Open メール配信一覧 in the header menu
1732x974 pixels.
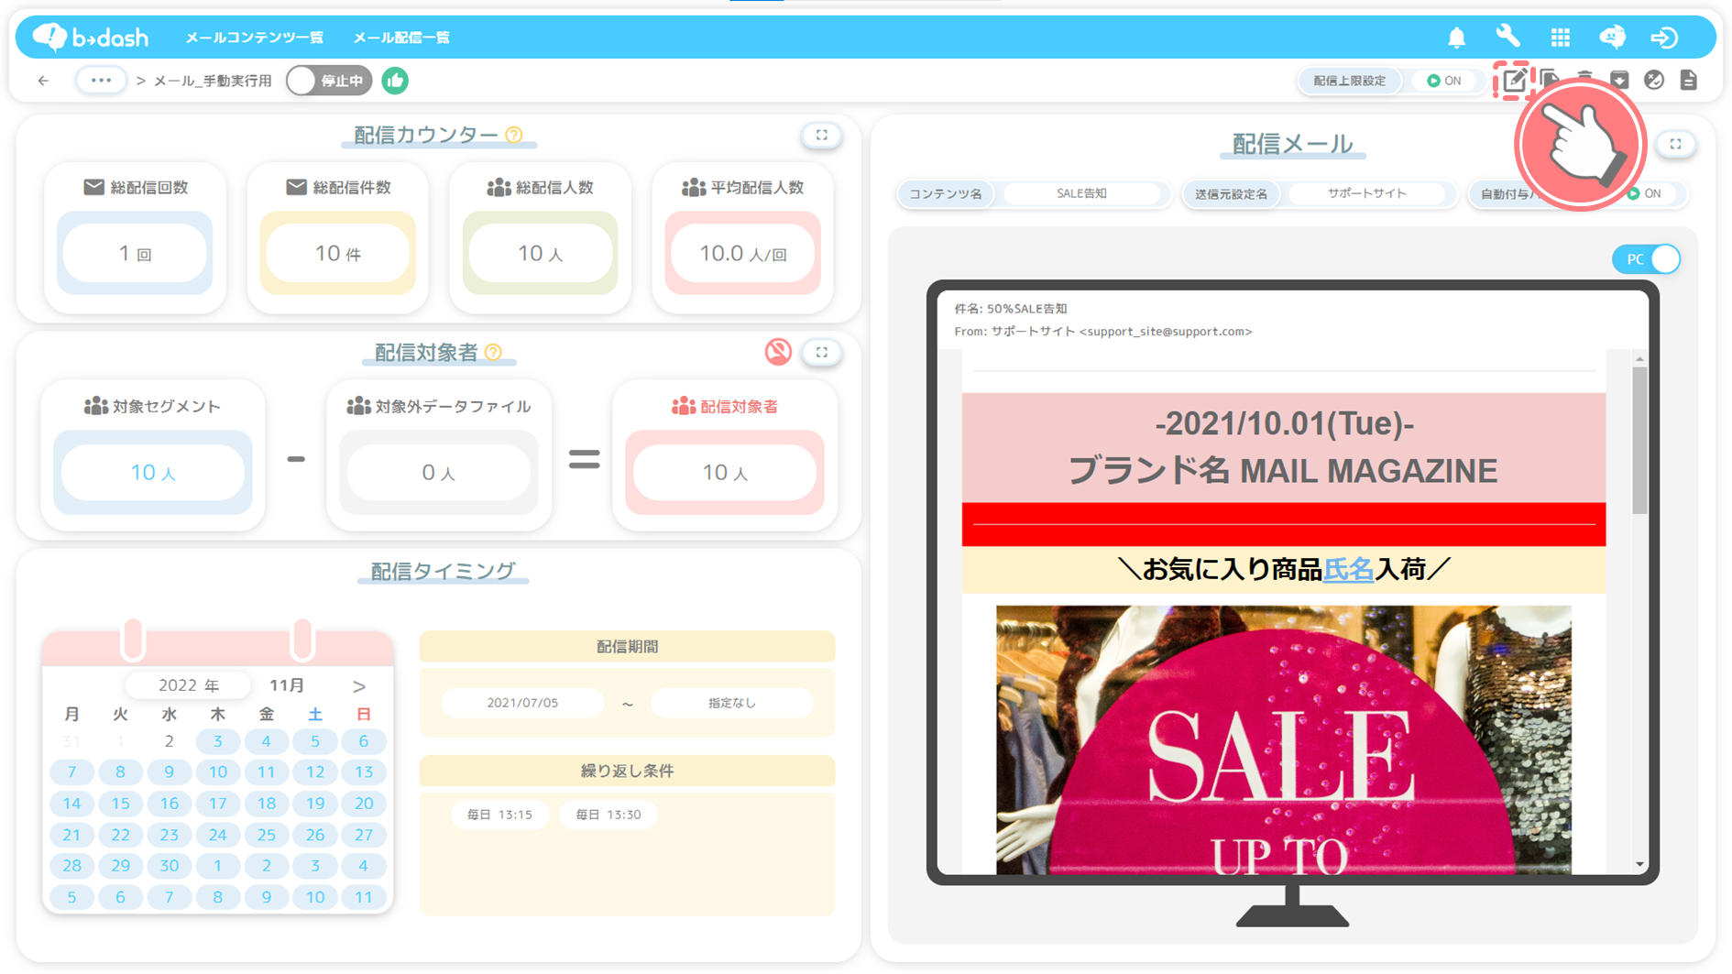(401, 38)
